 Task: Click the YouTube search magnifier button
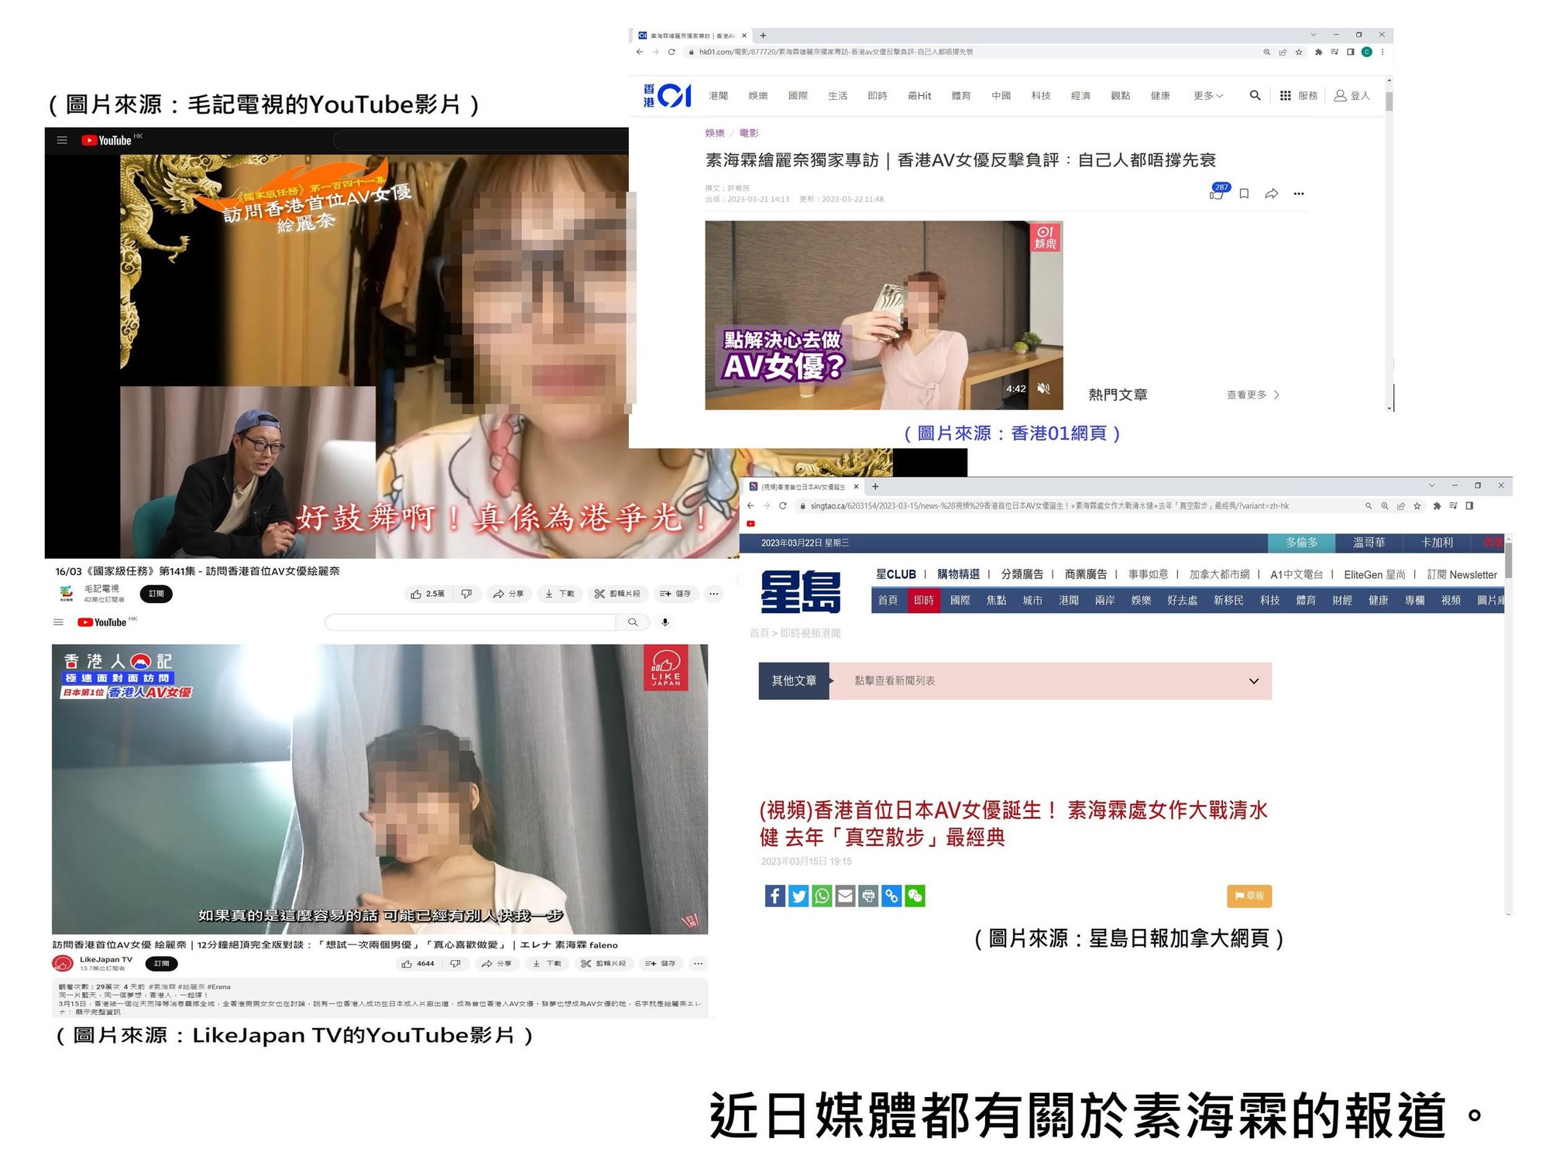click(633, 622)
